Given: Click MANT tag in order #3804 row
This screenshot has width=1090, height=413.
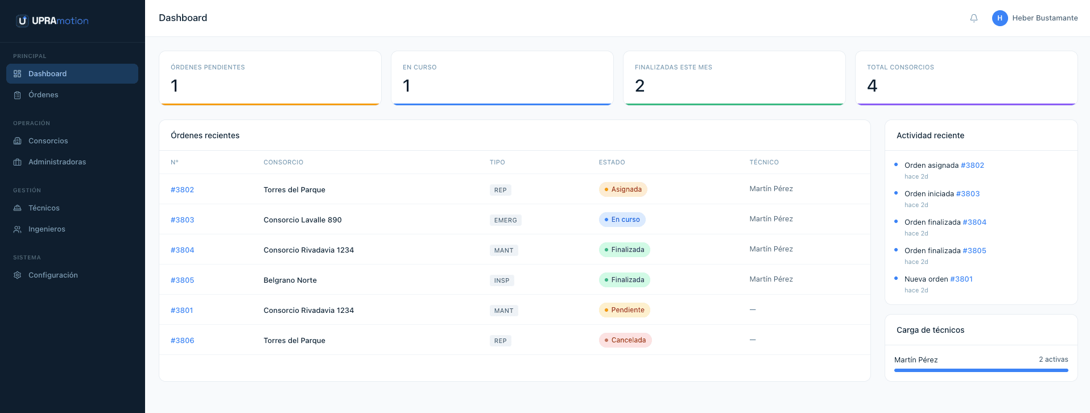Looking at the screenshot, I should point(504,250).
